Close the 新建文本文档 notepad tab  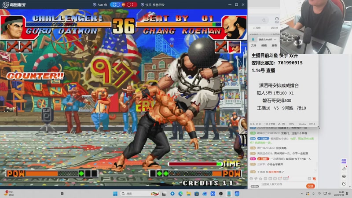pos(275,40)
